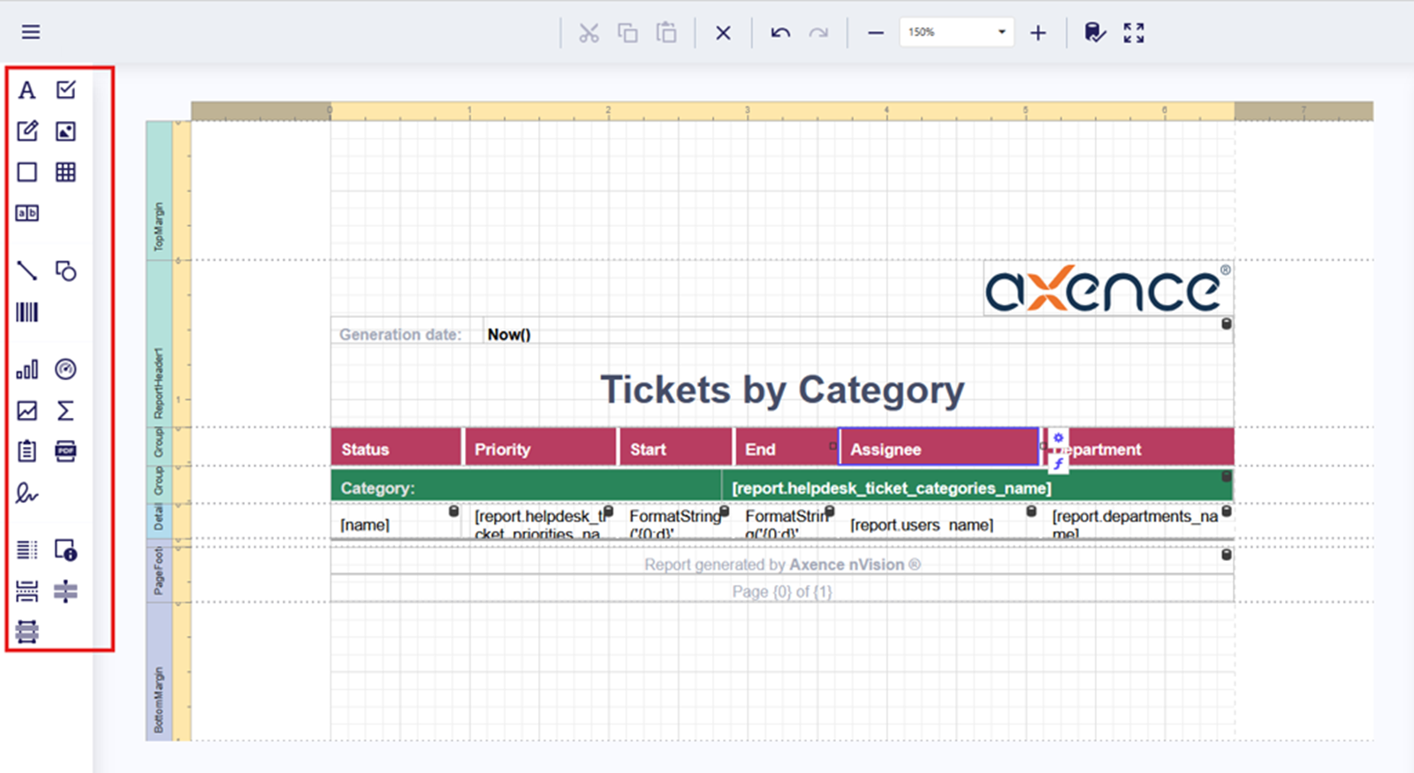The height and width of the screenshot is (773, 1414).
Task: Select the Signature control tool
Action: 27,493
